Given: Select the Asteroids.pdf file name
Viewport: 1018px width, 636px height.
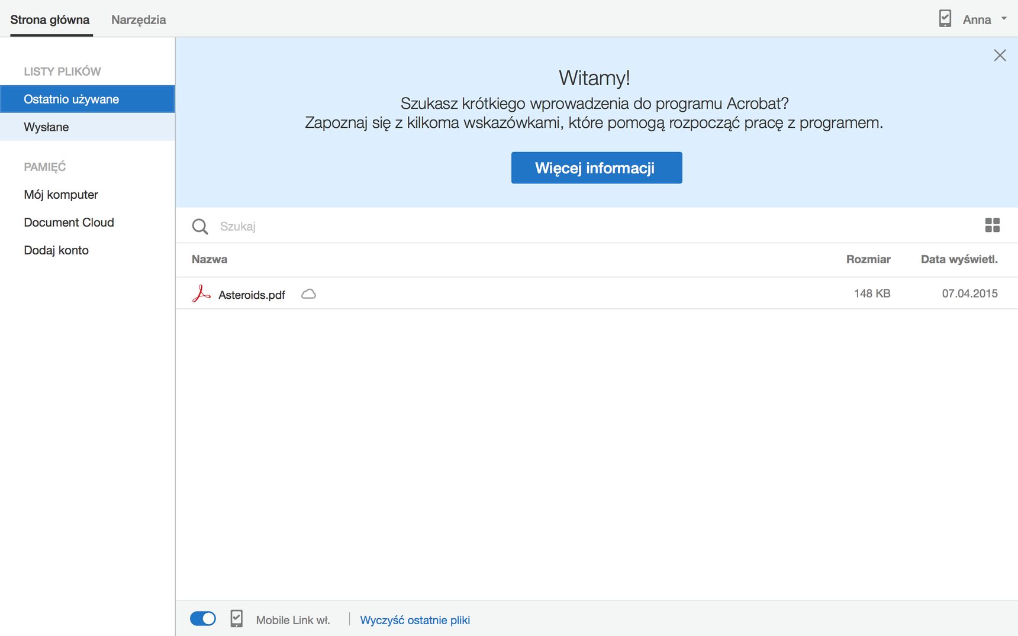Looking at the screenshot, I should point(252,295).
